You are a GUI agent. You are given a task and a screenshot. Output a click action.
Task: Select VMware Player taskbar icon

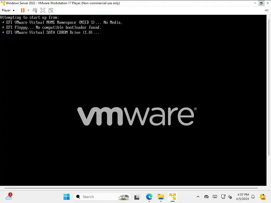click(173, 197)
